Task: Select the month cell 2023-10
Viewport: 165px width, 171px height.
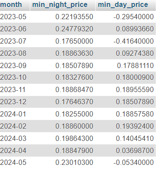Action: tap(13, 77)
